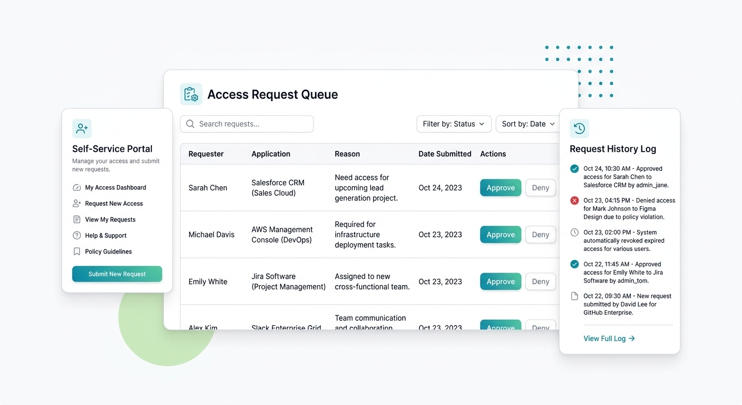Click the Policy Guidelines bookmark icon
The width and height of the screenshot is (742, 405).
tap(76, 252)
